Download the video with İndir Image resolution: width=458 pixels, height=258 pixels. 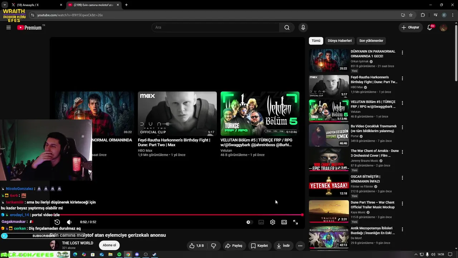click(283, 245)
